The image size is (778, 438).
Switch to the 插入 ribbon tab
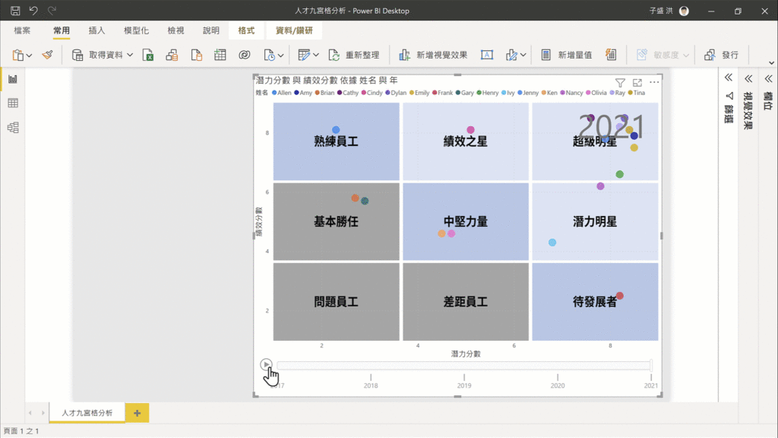96,30
